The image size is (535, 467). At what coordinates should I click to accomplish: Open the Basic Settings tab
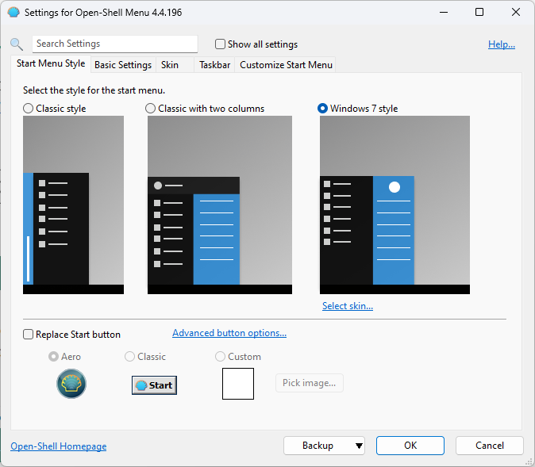(x=123, y=65)
